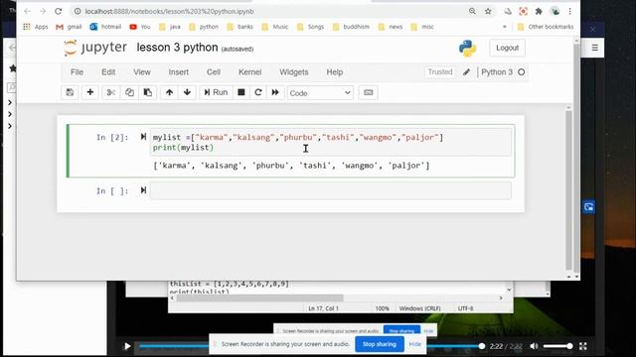Viewport: 636px width, 357px height.
Task: Open the cell type Code dropdown
Action: click(x=320, y=93)
